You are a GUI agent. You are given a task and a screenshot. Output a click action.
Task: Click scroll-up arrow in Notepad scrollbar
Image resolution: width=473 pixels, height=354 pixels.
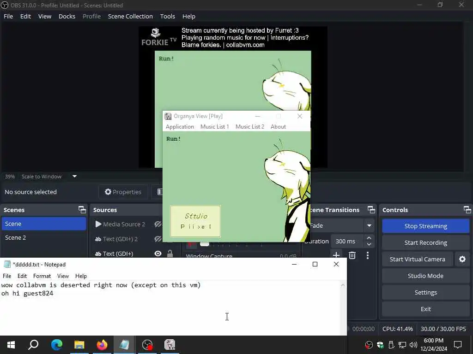tap(343, 285)
